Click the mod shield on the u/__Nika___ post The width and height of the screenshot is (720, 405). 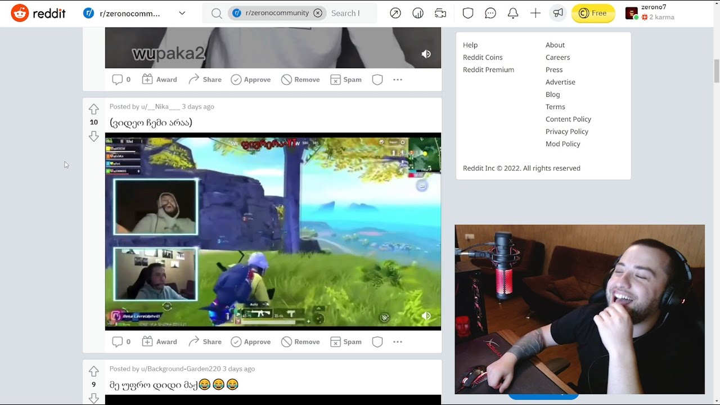377,341
